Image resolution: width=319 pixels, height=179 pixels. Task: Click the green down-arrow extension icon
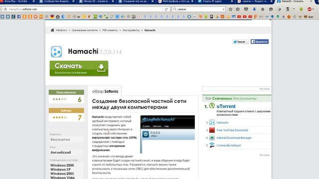click(301, 9)
